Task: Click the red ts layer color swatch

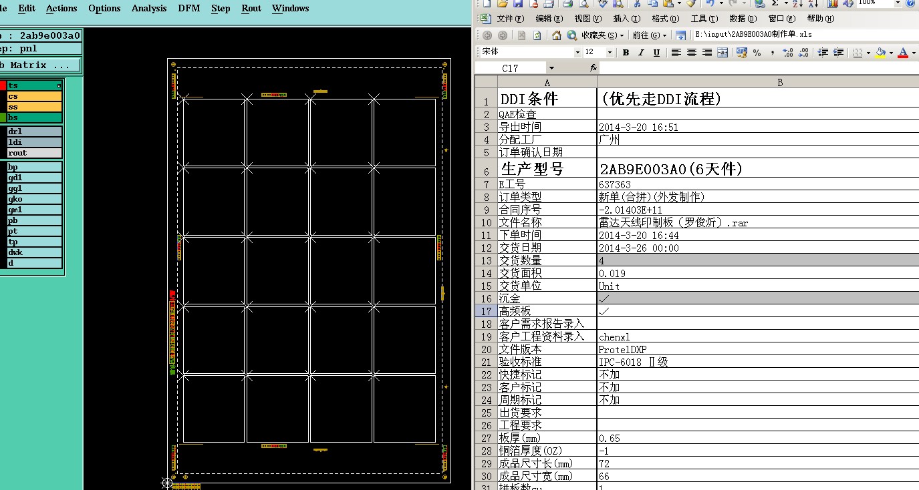Action: click(3, 85)
